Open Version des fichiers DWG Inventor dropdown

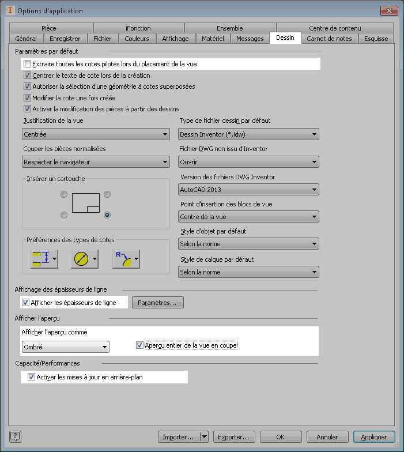(x=248, y=189)
